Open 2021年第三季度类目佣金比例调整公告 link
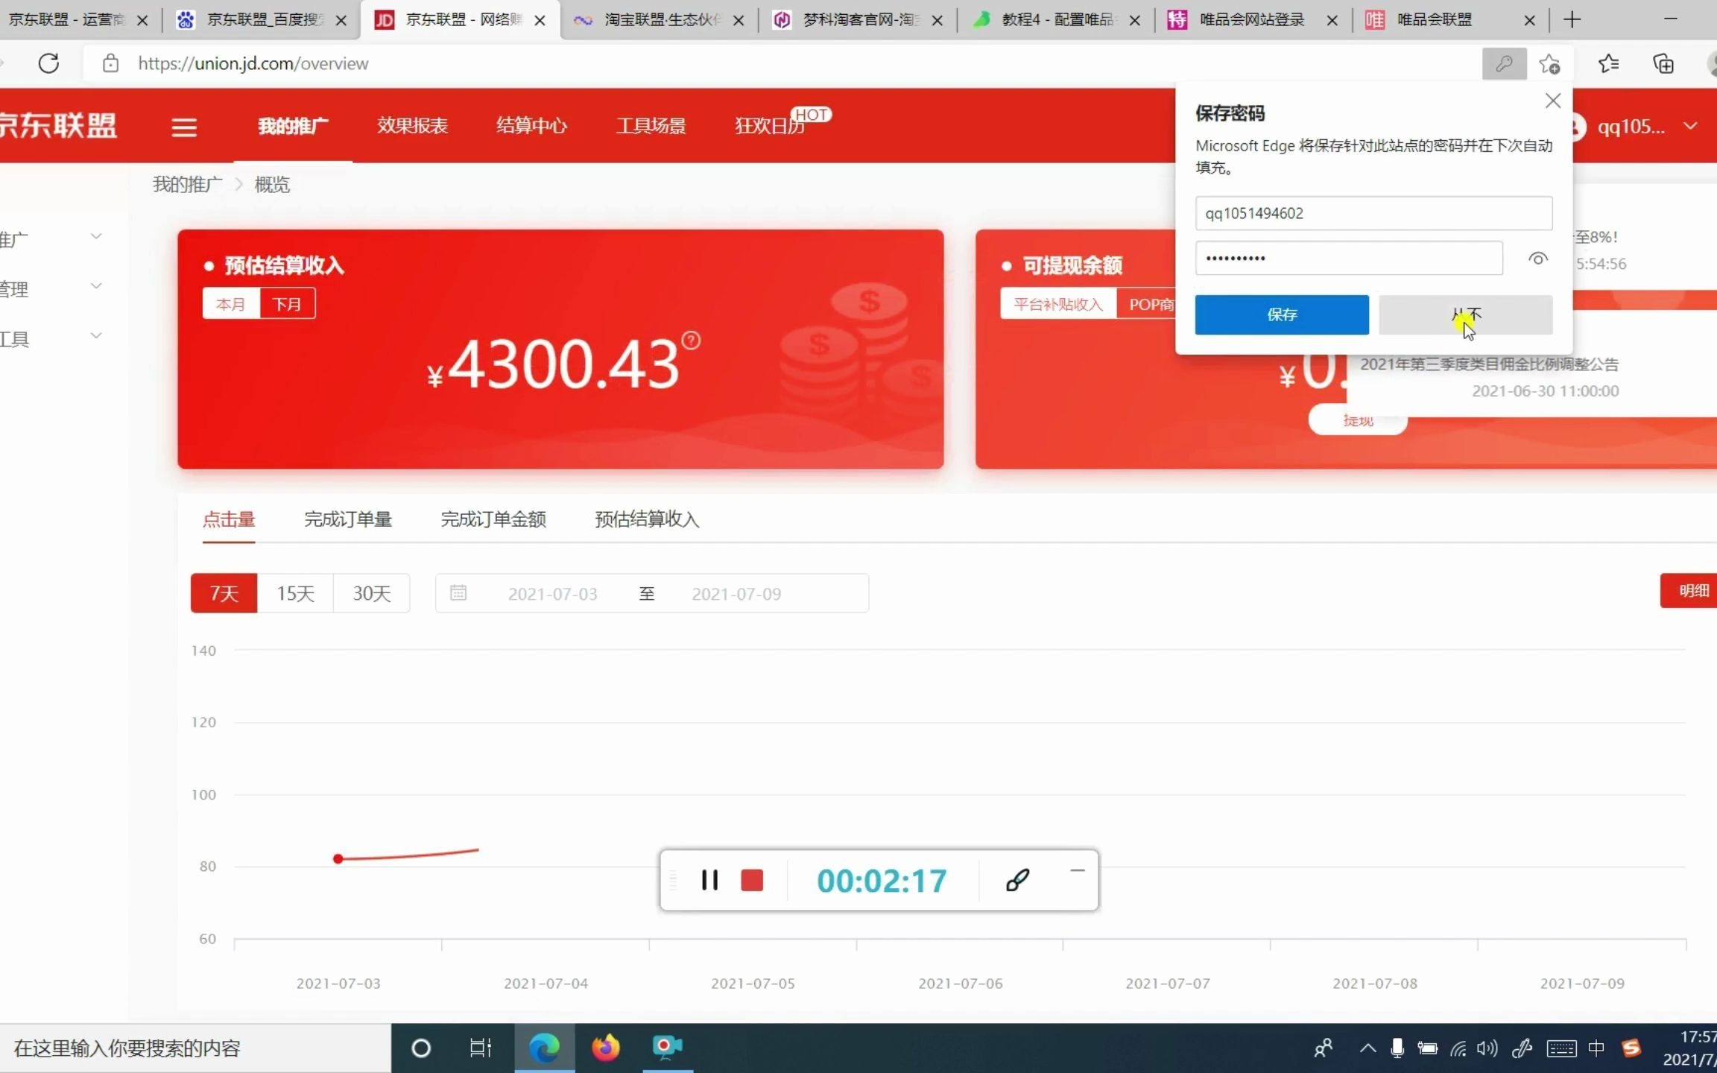The image size is (1717, 1073). pyautogui.click(x=1490, y=364)
